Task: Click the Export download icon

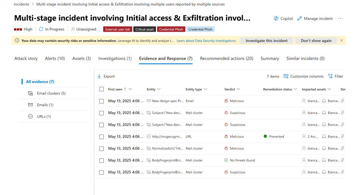Action: 99,76
